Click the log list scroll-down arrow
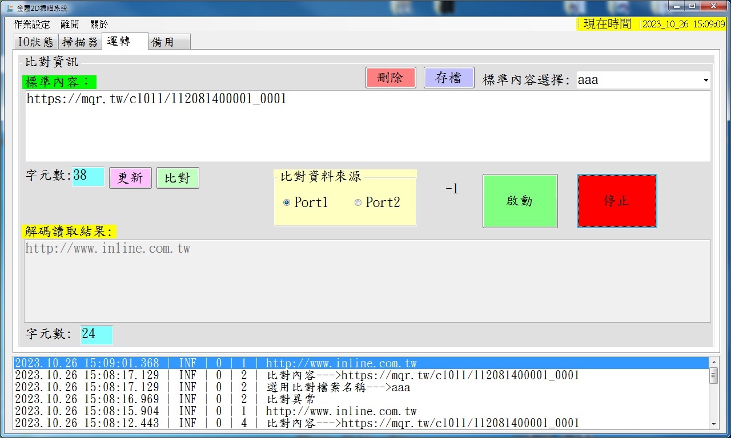The height and width of the screenshot is (438, 731). (713, 424)
